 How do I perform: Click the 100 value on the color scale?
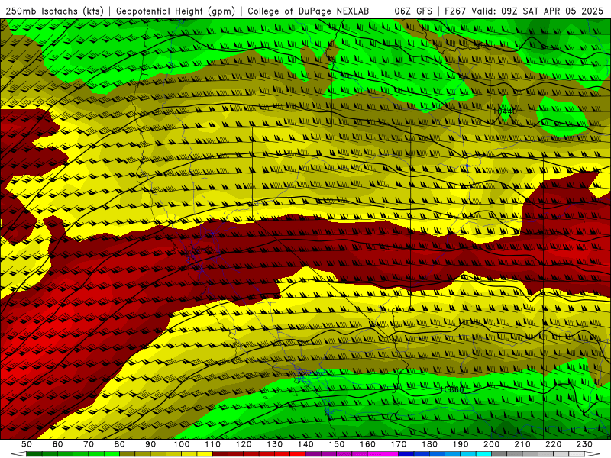click(x=182, y=444)
